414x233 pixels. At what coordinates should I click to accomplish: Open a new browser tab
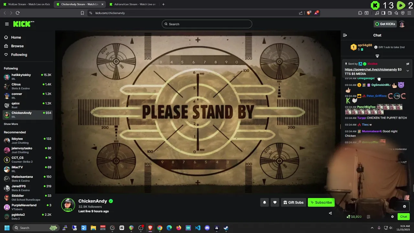click(x=163, y=4)
